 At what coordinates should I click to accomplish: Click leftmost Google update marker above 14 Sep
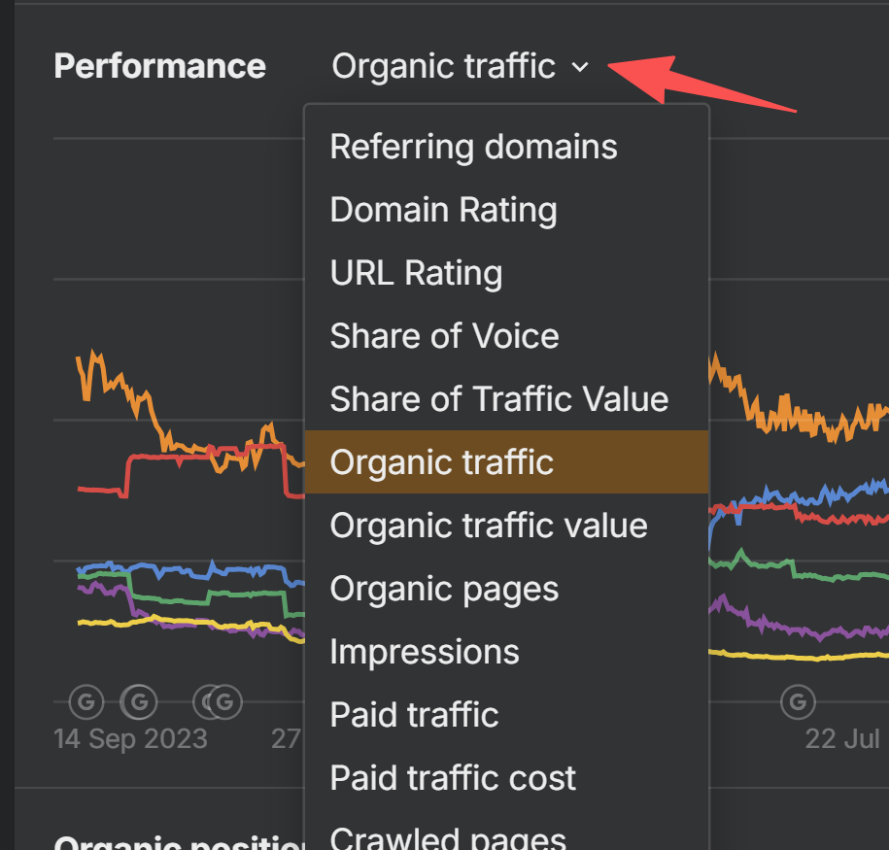tap(85, 699)
